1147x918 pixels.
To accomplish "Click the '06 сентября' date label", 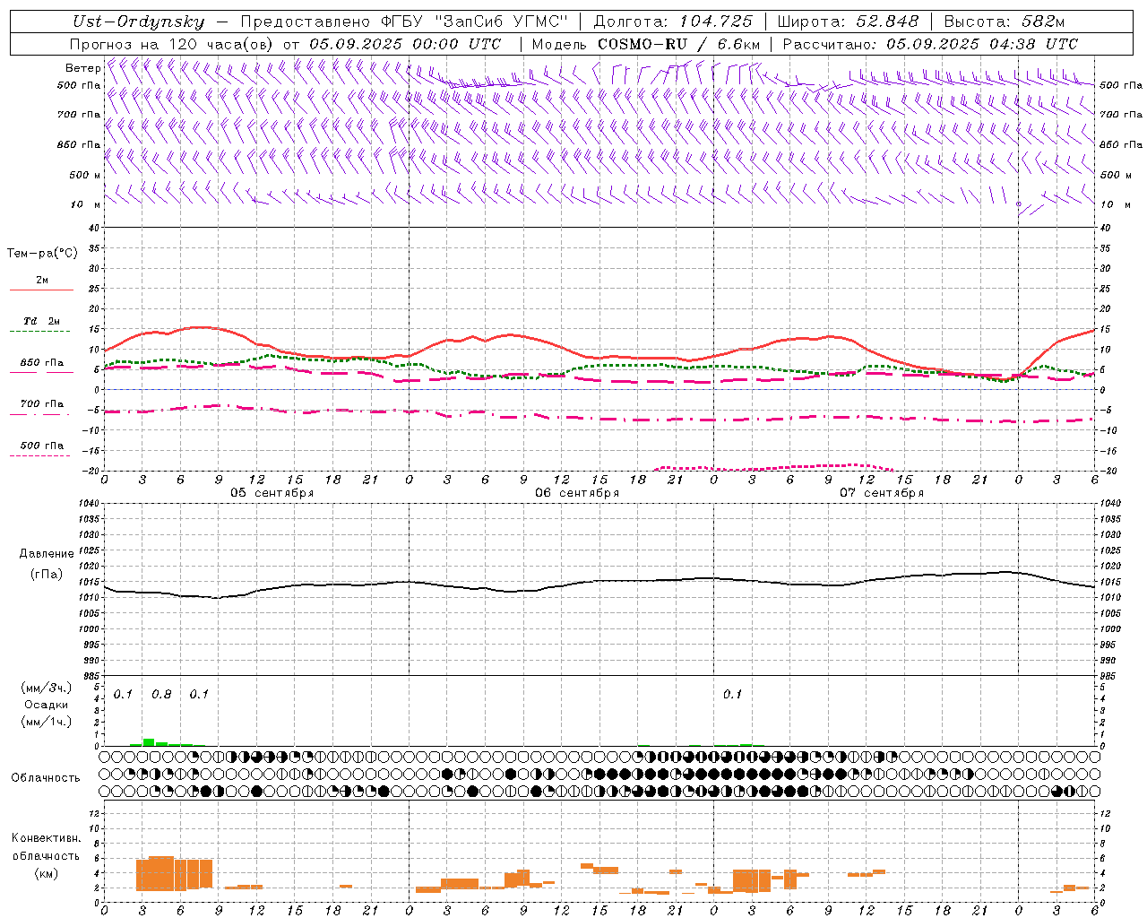I will (577, 493).
